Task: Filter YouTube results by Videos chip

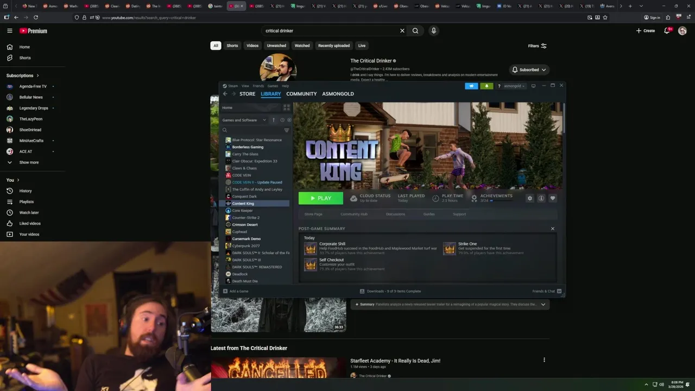Action: 252,46
